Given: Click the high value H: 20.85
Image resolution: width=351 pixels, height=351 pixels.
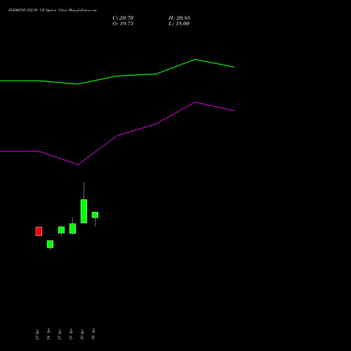Looking at the screenshot, I should [x=179, y=18].
